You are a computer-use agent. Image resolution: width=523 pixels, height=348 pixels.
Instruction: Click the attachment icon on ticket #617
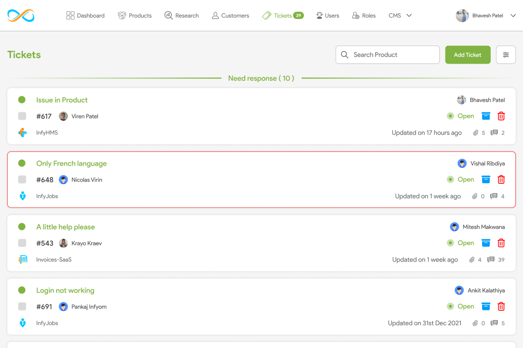tap(475, 133)
